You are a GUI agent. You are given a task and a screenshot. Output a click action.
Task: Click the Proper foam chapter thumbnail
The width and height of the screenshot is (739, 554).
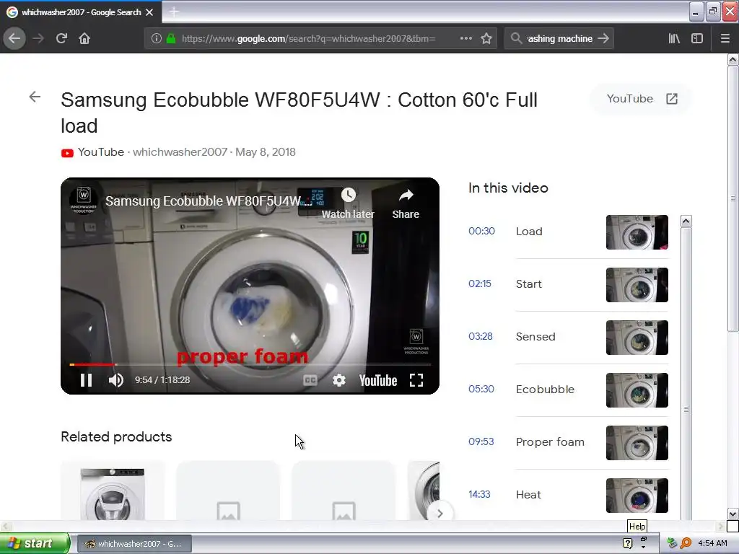637,444
